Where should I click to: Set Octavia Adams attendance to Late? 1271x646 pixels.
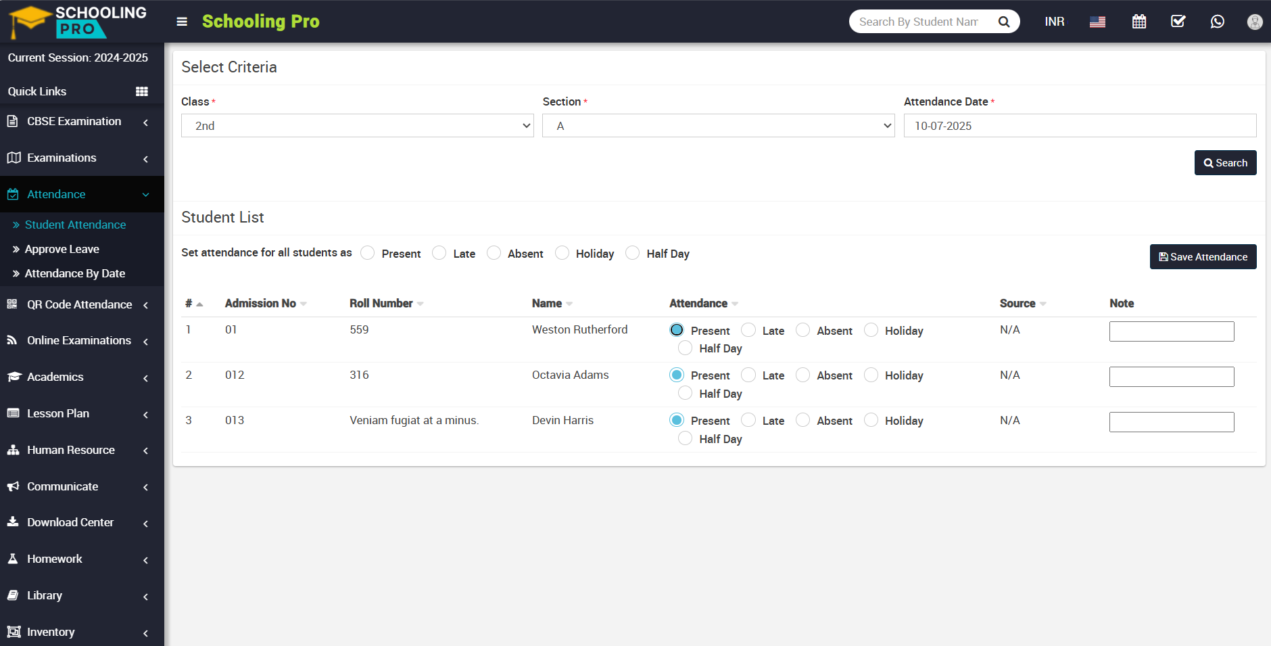(x=748, y=375)
